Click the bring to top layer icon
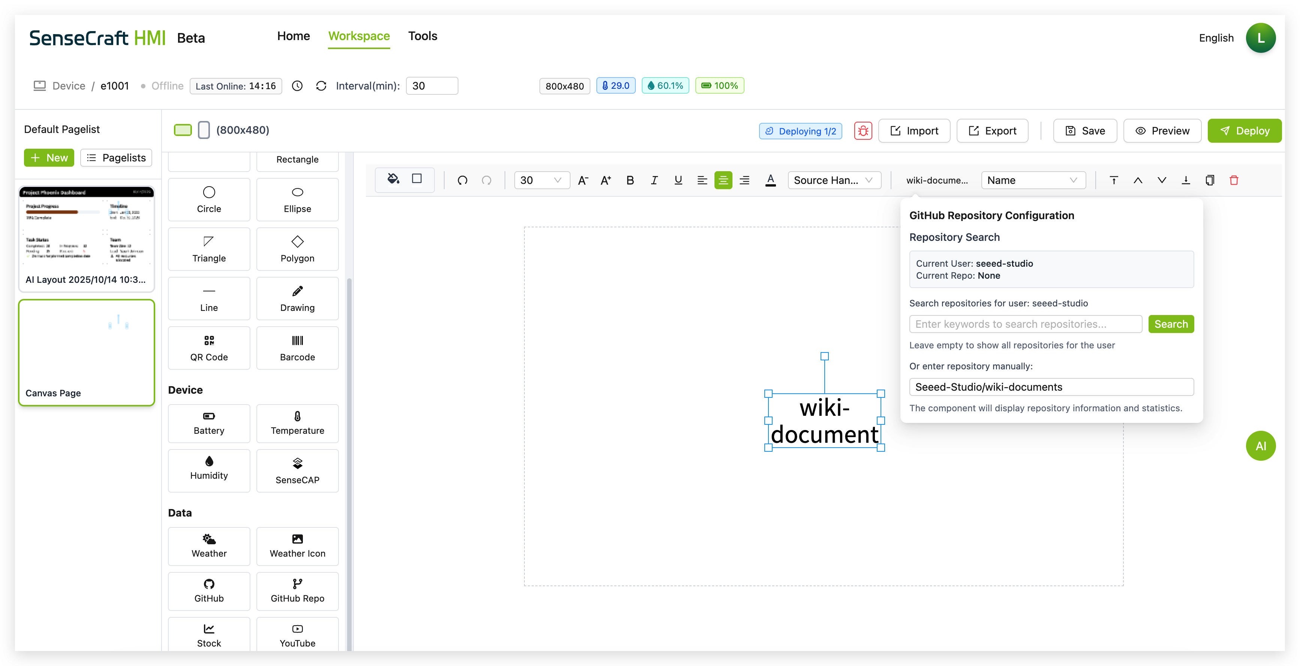 tap(1113, 181)
